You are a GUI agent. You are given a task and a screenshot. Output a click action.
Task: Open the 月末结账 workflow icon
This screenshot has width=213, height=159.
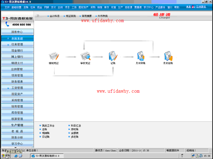pyautogui.click(x=168, y=56)
